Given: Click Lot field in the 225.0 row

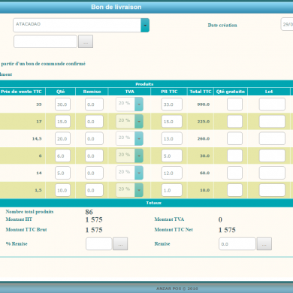Looking at the screenshot, I should 272,122.
